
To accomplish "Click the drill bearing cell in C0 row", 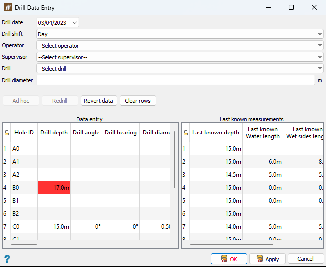I will tap(121, 227).
